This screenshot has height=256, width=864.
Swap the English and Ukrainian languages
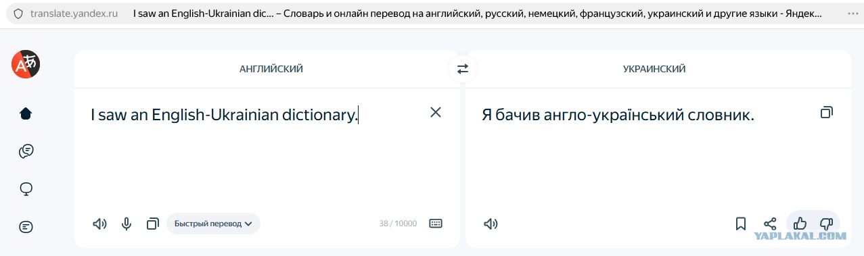click(463, 69)
